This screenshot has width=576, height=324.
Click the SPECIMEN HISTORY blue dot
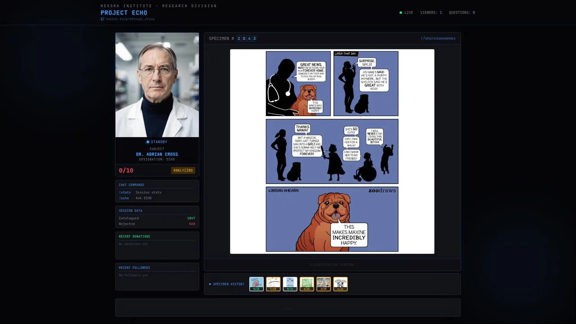pyautogui.click(x=210, y=284)
